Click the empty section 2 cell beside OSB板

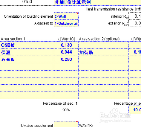click(104, 45)
